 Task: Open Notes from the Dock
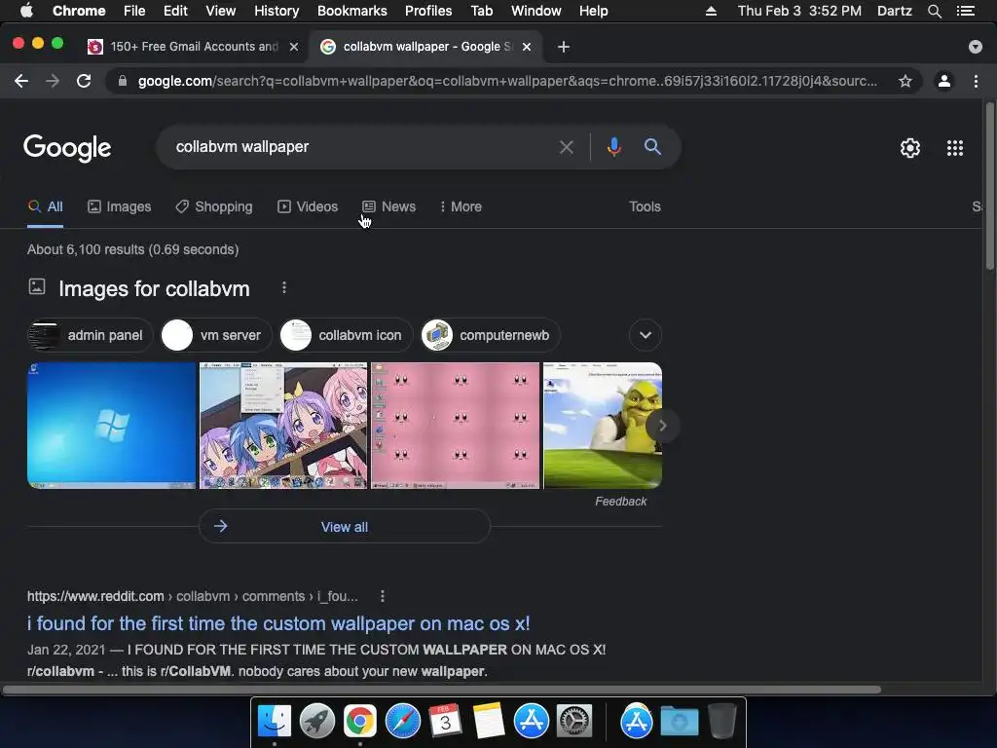pos(489,722)
